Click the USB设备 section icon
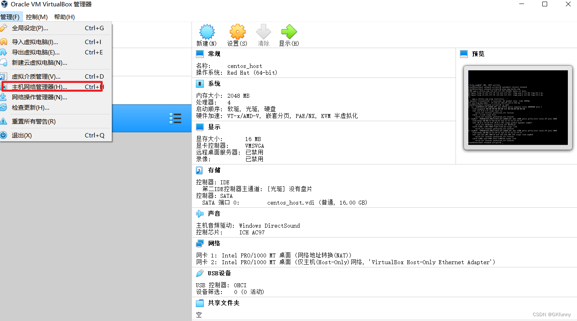The width and height of the screenshot is (577, 321). [x=200, y=273]
